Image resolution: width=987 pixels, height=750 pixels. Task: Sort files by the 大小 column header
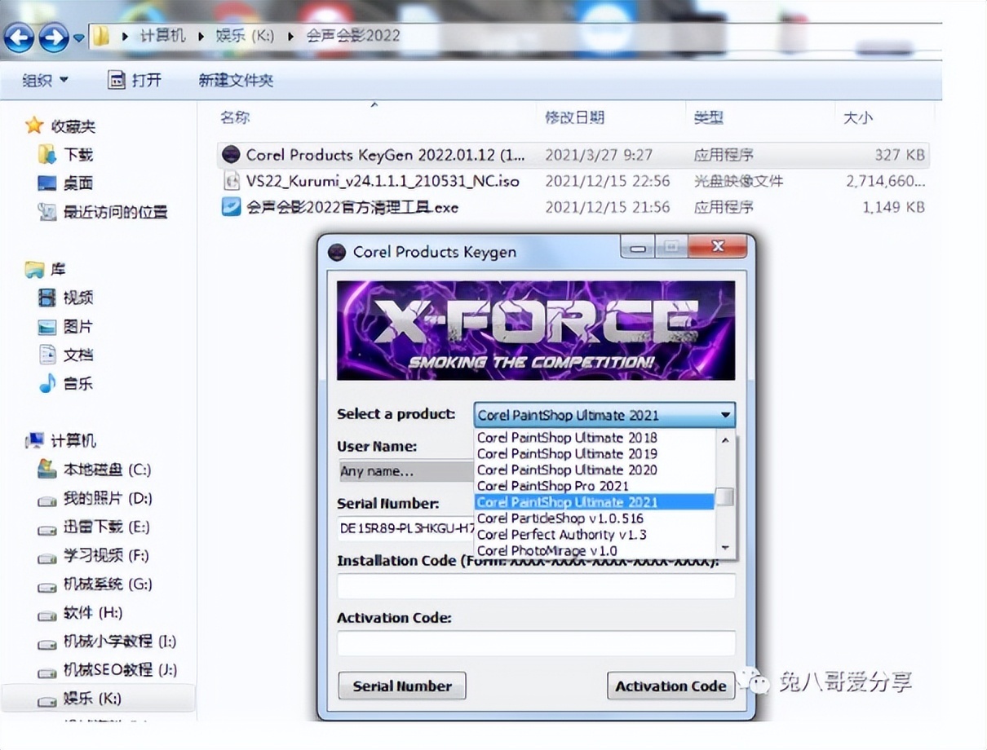click(x=857, y=117)
